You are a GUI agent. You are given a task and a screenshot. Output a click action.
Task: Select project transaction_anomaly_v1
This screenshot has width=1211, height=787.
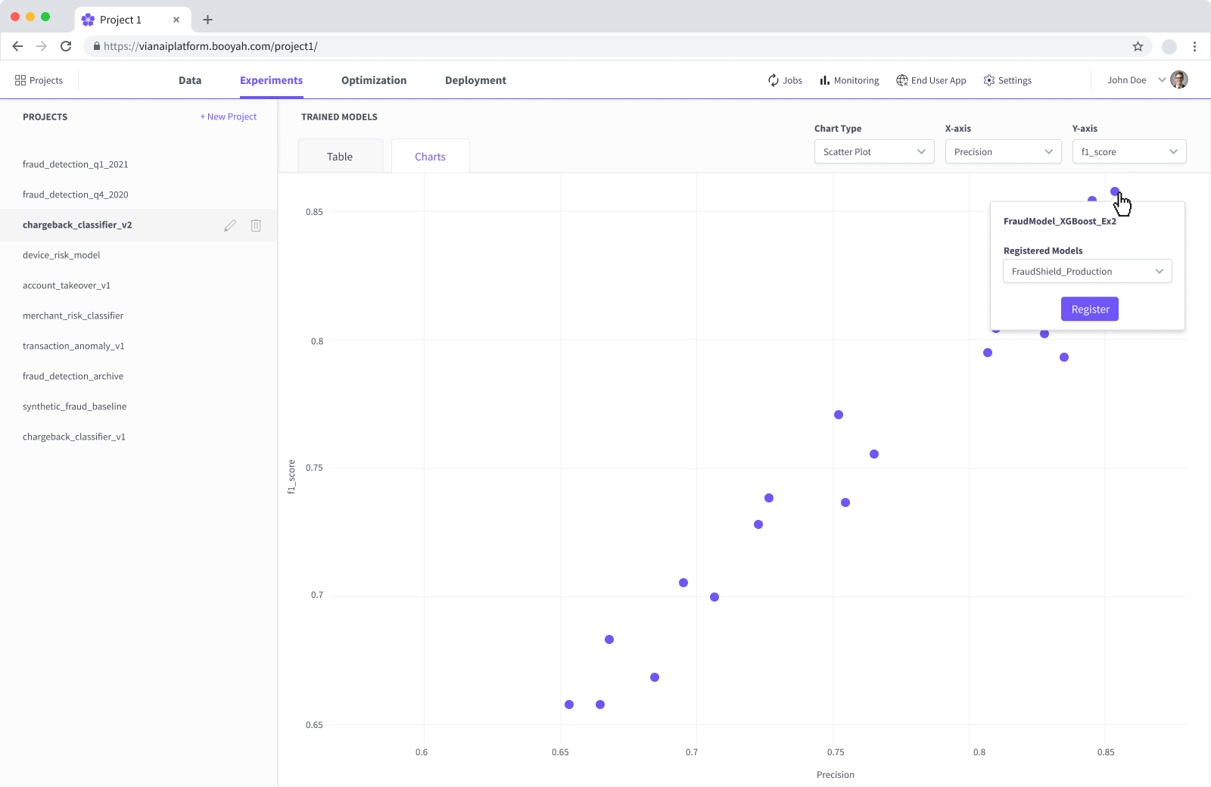73,346
